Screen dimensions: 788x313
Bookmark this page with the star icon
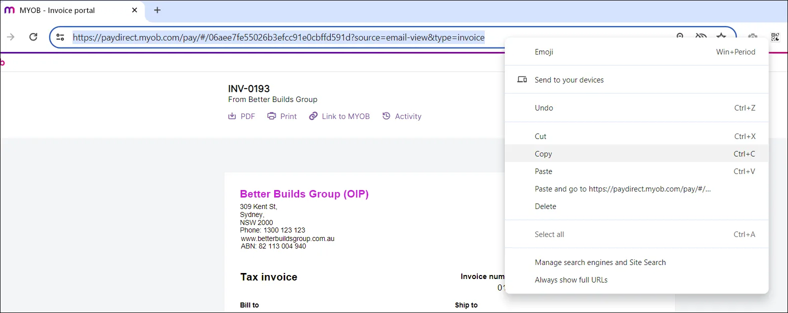coord(721,36)
